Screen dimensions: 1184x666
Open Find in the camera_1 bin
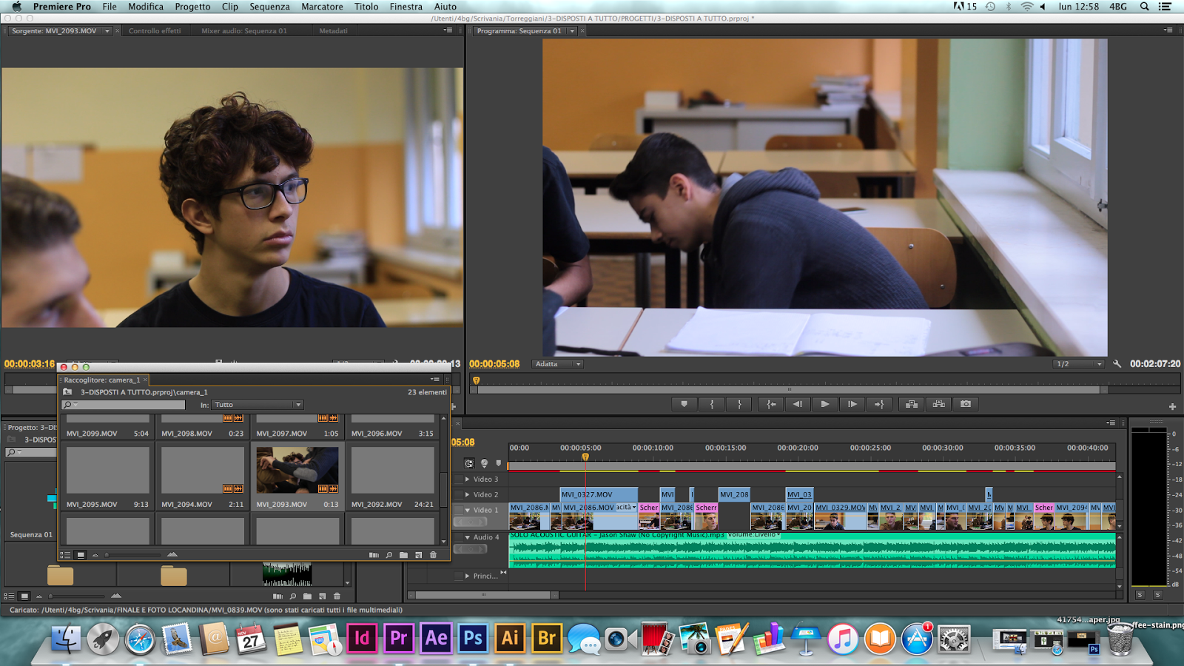point(388,555)
